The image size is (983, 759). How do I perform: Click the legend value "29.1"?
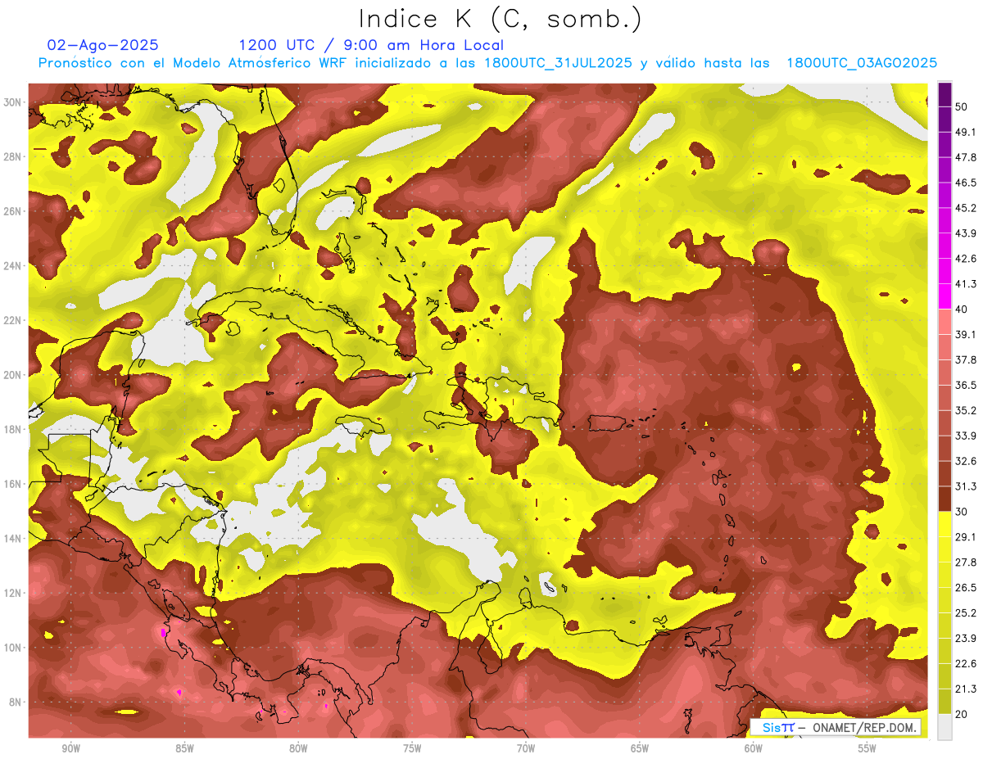[x=966, y=536]
